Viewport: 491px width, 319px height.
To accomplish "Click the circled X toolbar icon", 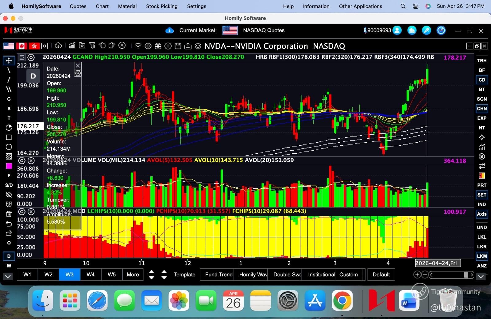I will [122, 46].
